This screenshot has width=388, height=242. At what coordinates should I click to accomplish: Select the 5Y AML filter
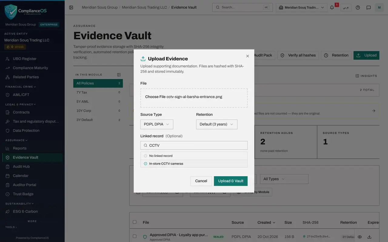click(98, 102)
